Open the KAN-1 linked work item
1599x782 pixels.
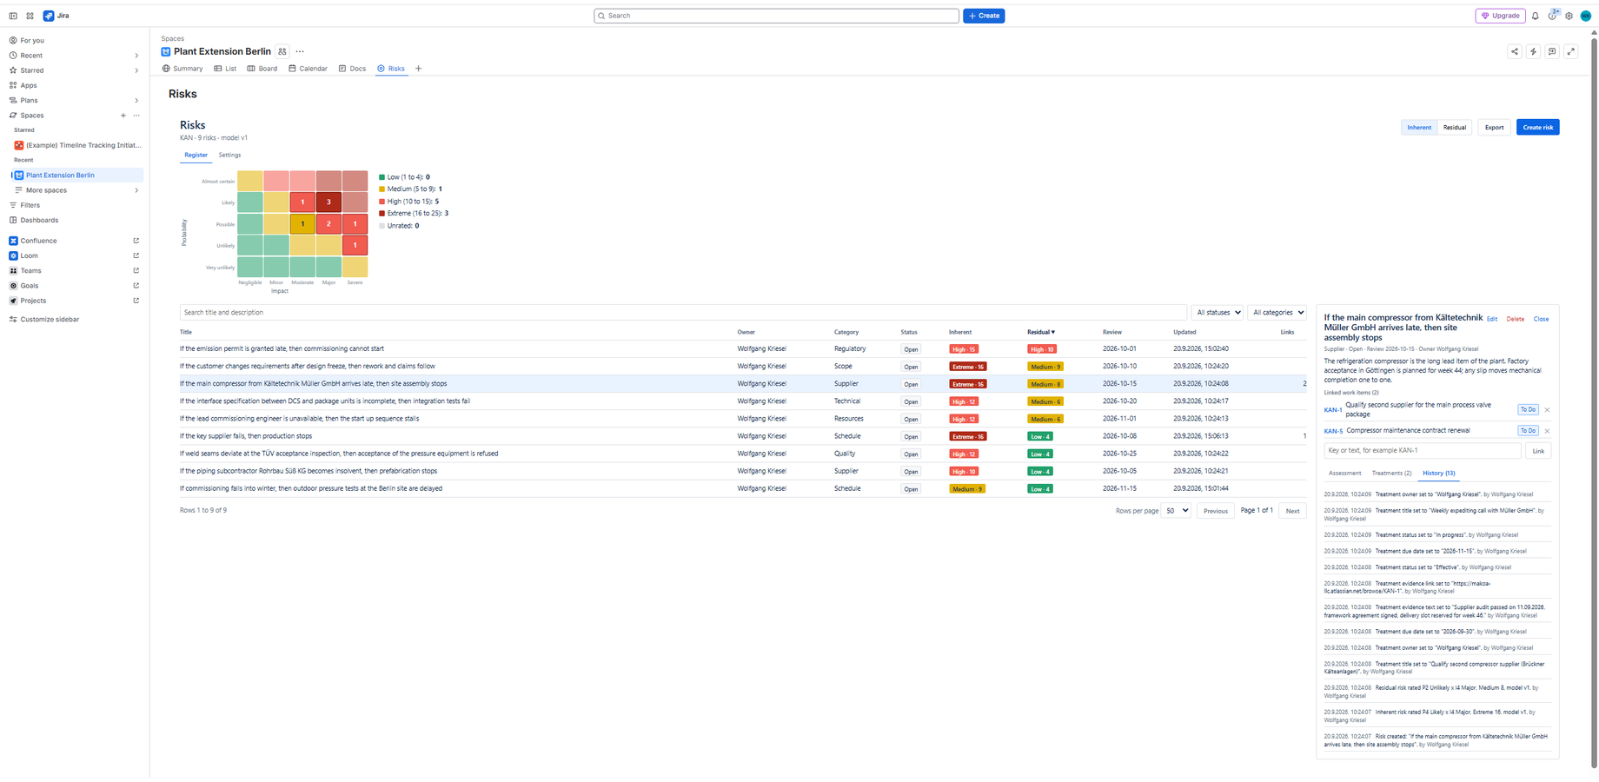coord(1333,410)
